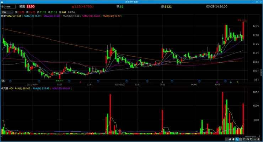Click the stock name 凱崴
The image size is (263, 142).
pos(22,7)
